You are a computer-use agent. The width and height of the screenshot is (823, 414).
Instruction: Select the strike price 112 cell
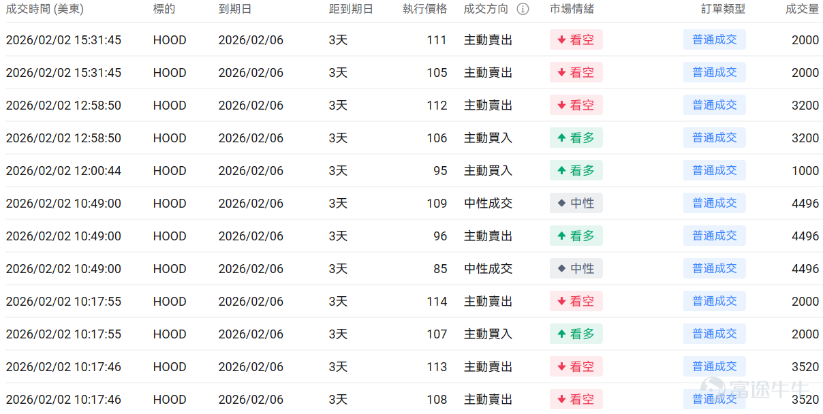[x=437, y=106]
